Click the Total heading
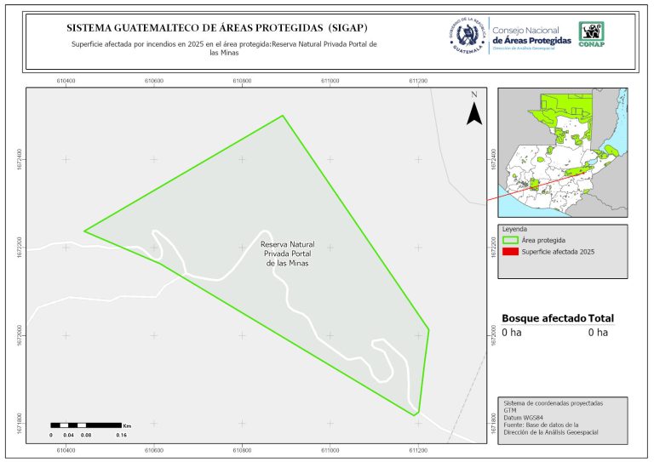The width and height of the screenshot is (654, 462). [x=600, y=318]
